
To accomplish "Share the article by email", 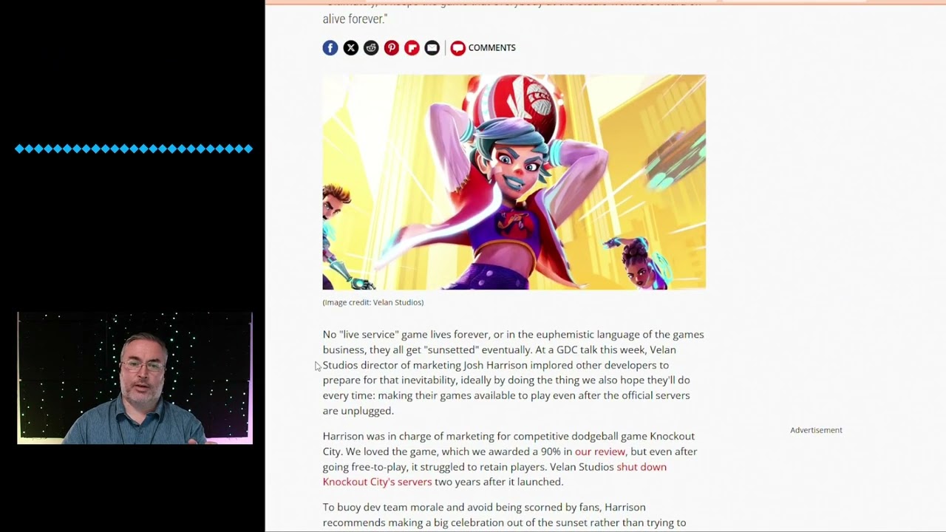I will tap(432, 48).
